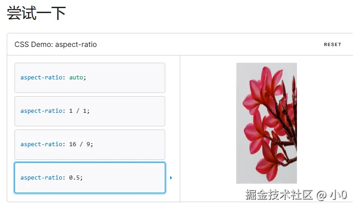
Task: Click the red plumeria flower image
Action: point(267,123)
